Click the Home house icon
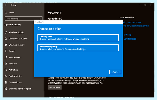157x100 pixels. tap(6, 13)
